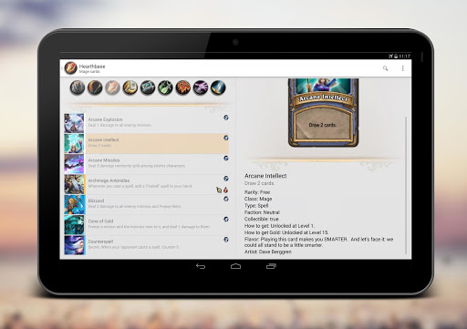Click the Counterspell card thumbnail
This screenshot has height=329, width=467.
pyautogui.click(x=74, y=245)
